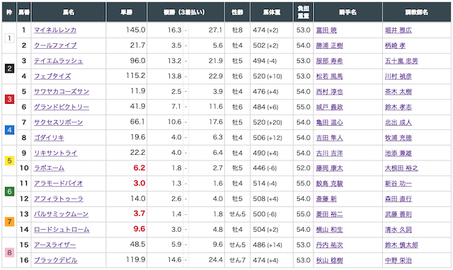Open jockey link 服部 寿希
453x270 pixels.
pos(329,61)
